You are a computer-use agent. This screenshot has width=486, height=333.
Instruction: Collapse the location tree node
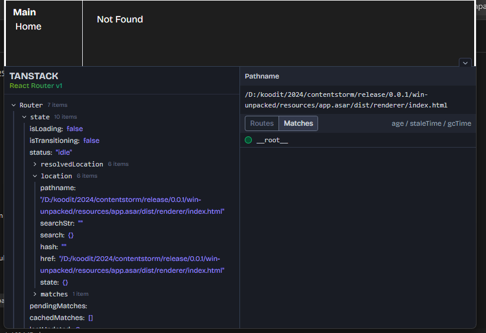click(35, 176)
